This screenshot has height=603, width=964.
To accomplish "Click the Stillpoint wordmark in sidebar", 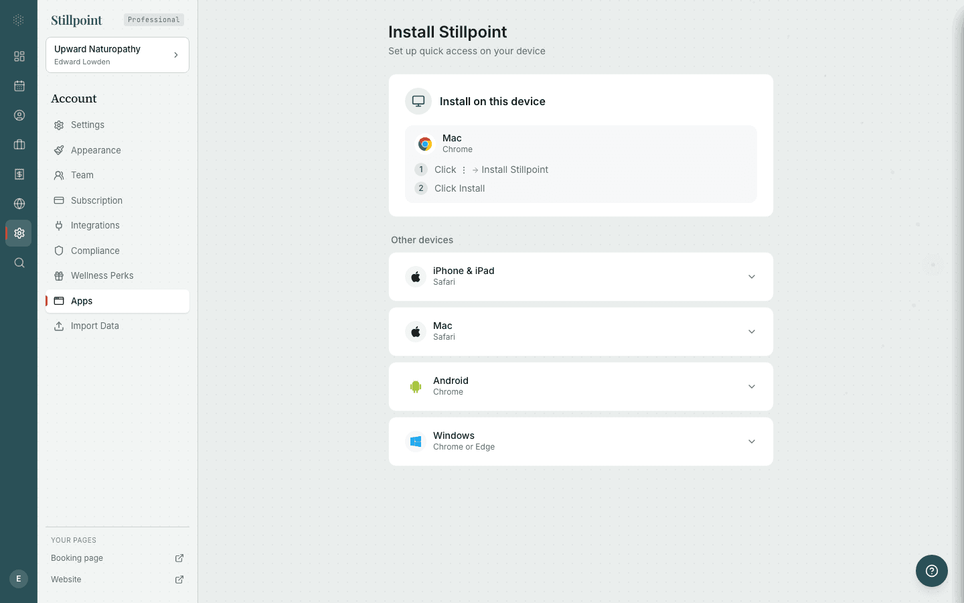I will click(x=76, y=20).
